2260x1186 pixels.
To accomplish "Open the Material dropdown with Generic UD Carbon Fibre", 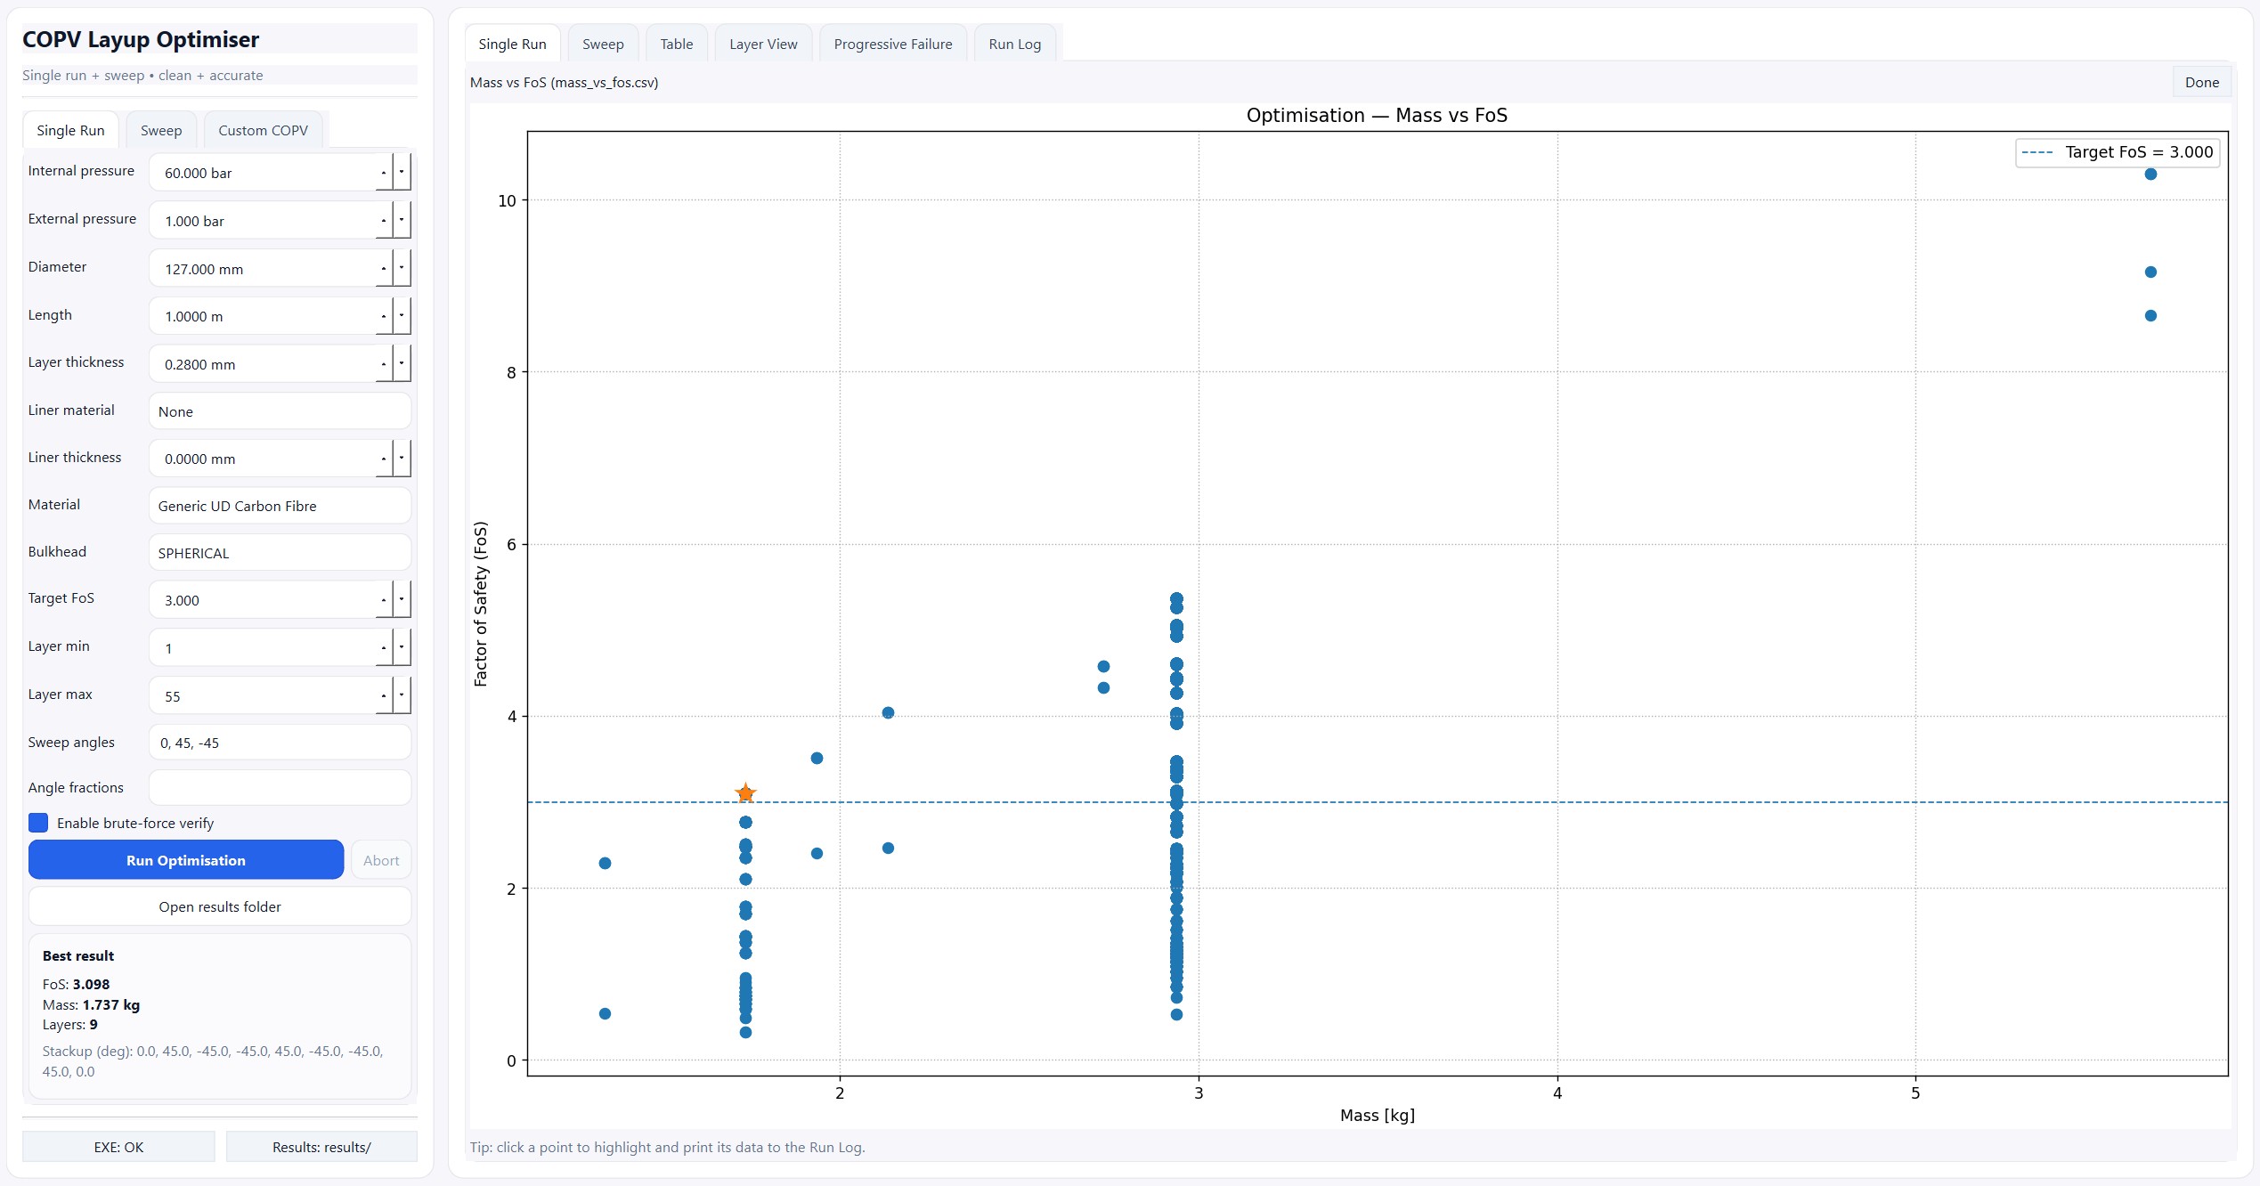I will [280, 506].
